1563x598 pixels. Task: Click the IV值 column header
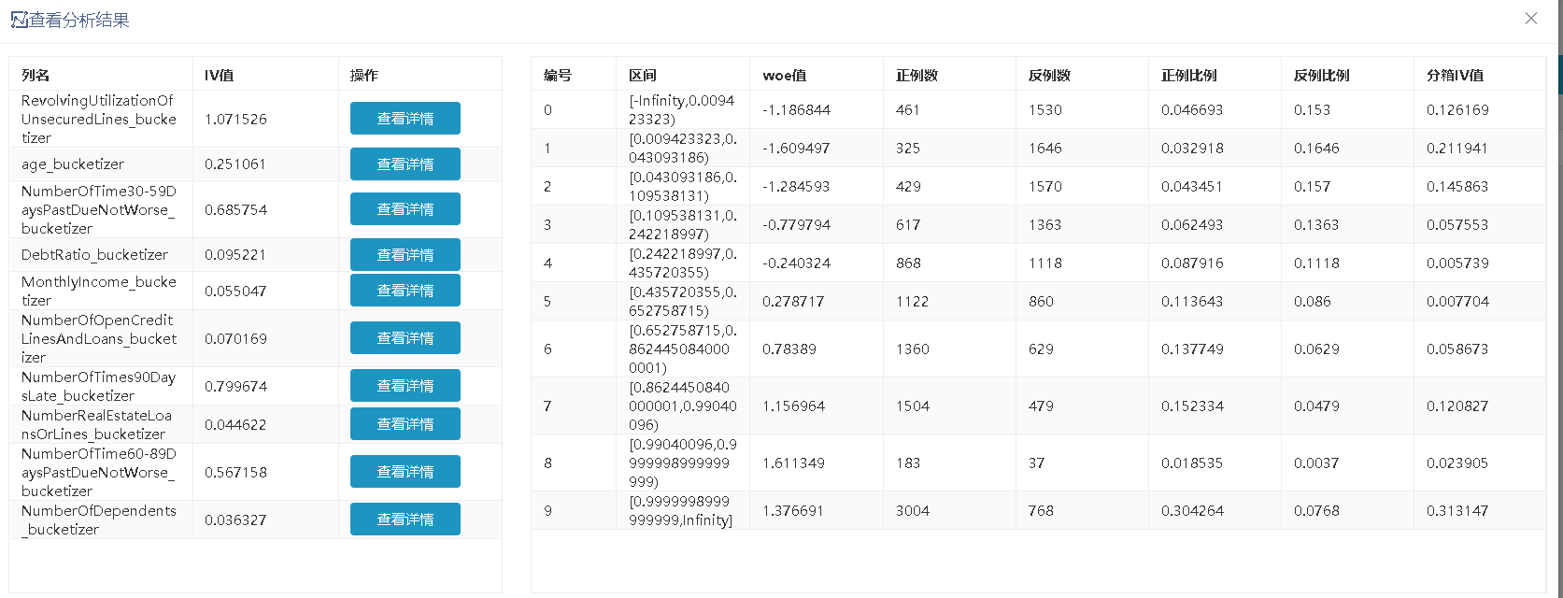coord(219,75)
